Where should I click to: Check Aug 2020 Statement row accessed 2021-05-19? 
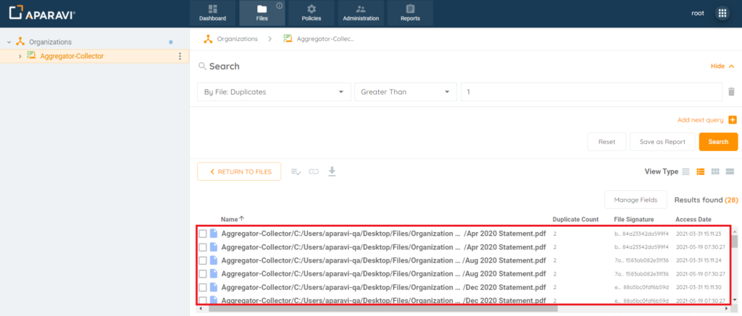203,273
